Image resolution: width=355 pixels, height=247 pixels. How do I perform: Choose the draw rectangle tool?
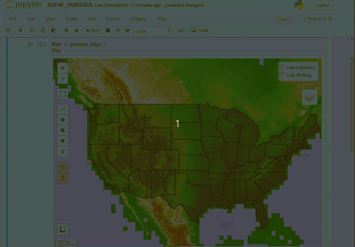click(x=62, y=130)
